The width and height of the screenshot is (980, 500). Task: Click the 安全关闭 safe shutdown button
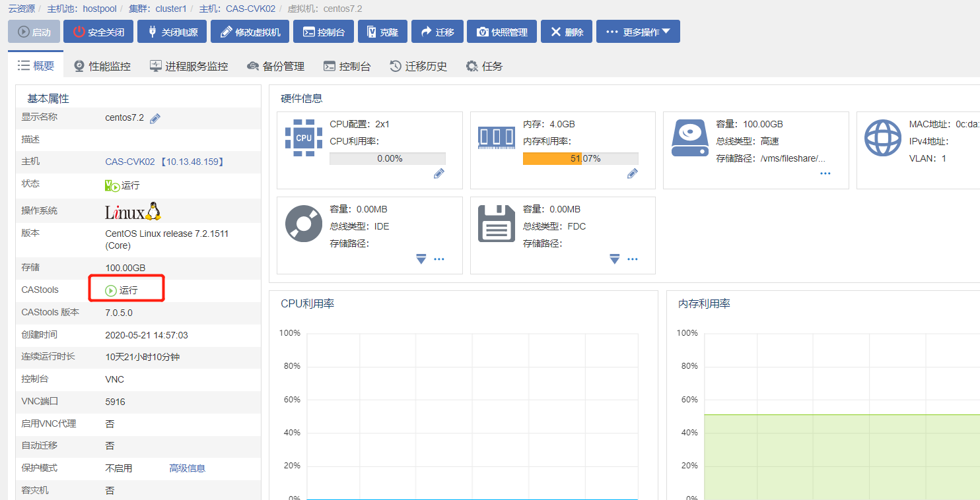pyautogui.click(x=98, y=32)
